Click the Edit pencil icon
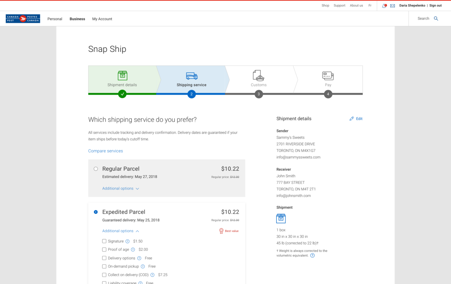The height and width of the screenshot is (284, 451). point(352,119)
